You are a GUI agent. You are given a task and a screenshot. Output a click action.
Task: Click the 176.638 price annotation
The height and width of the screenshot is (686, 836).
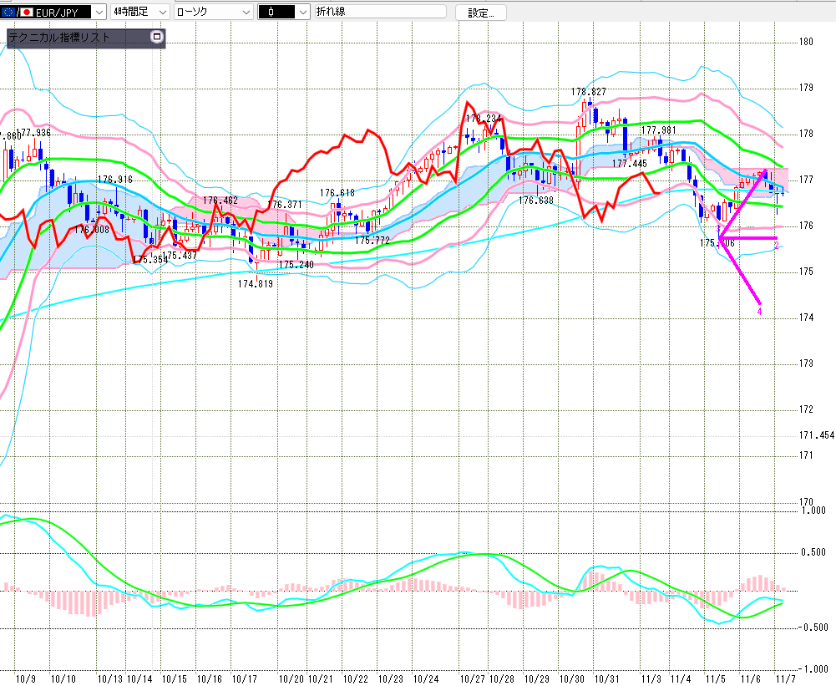tap(535, 201)
